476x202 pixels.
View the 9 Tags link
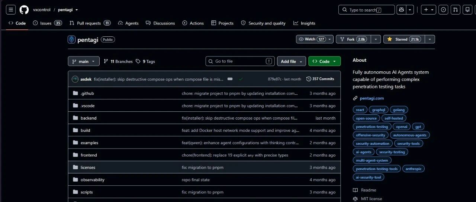(x=145, y=61)
